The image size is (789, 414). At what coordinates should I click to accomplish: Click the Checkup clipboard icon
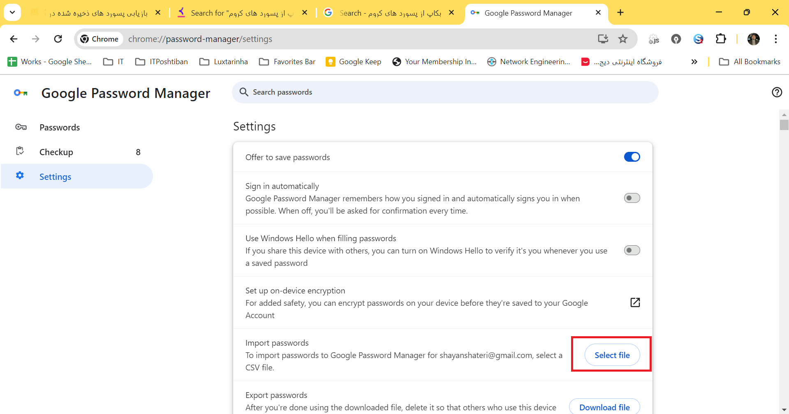[x=20, y=151]
